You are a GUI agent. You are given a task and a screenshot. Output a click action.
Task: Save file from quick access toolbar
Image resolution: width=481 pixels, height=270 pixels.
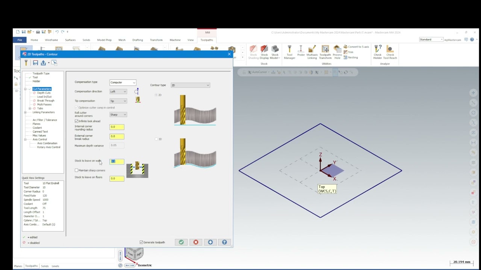tap(23, 32)
